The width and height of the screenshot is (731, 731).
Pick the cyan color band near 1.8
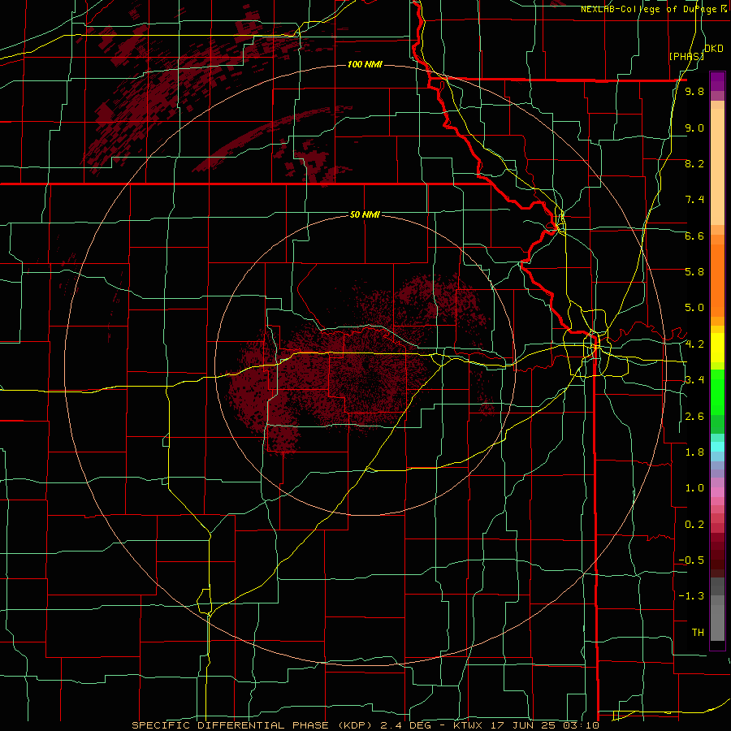(x=717, y=447)
